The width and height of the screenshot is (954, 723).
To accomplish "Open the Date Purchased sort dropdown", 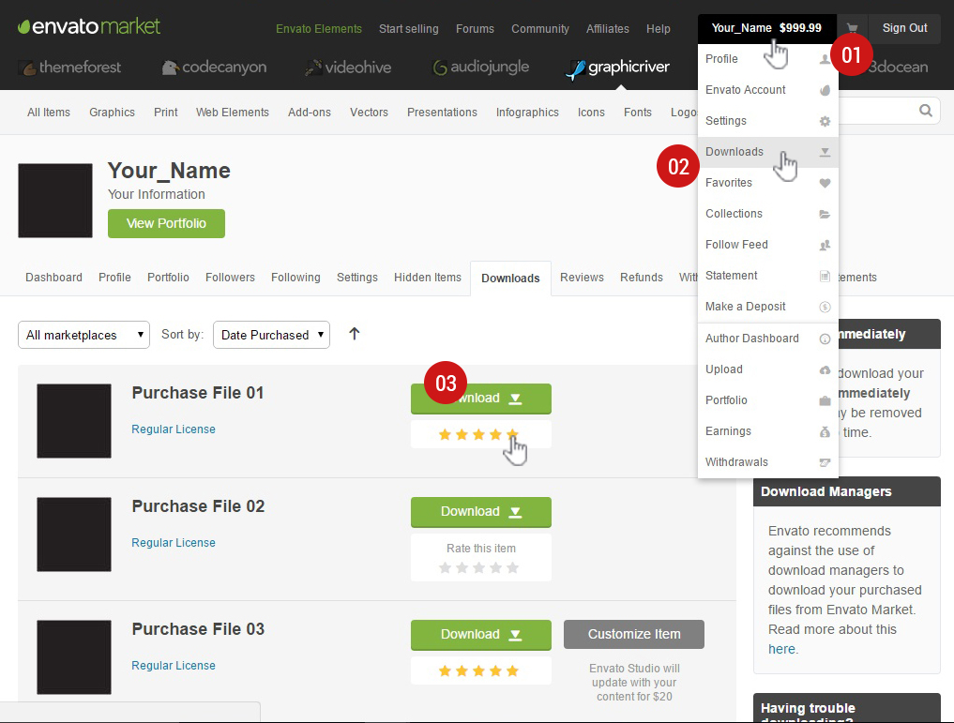I will click(x=271, y=335).
